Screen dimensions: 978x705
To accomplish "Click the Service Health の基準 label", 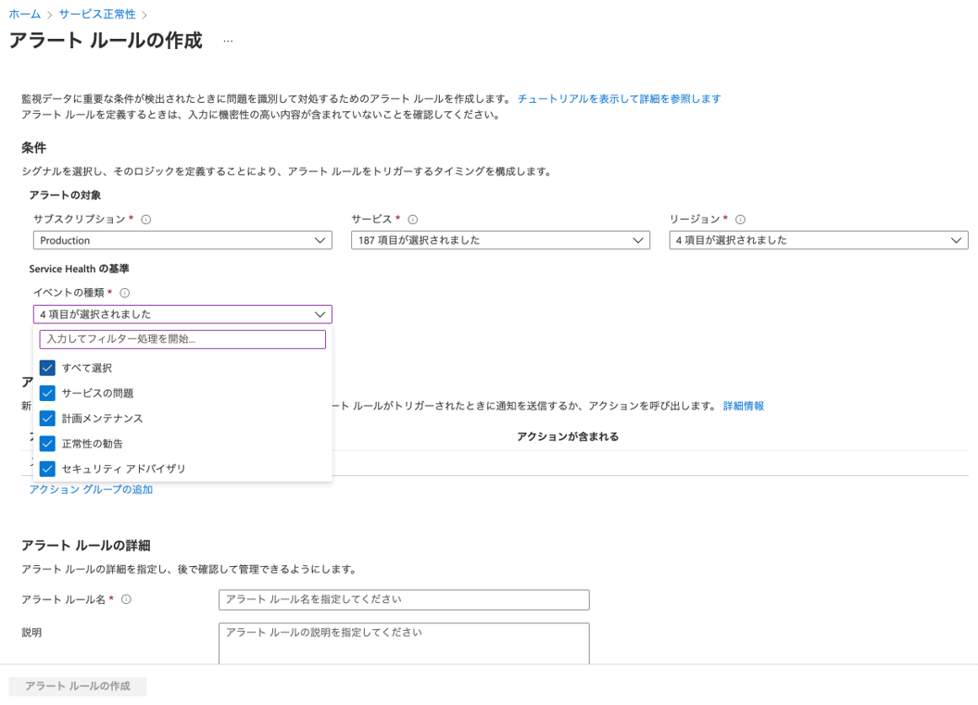I will coord(80,269).
